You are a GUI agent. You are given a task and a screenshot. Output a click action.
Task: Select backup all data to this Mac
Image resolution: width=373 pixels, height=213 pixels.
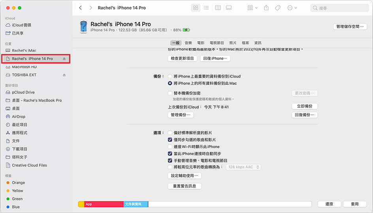170,83
